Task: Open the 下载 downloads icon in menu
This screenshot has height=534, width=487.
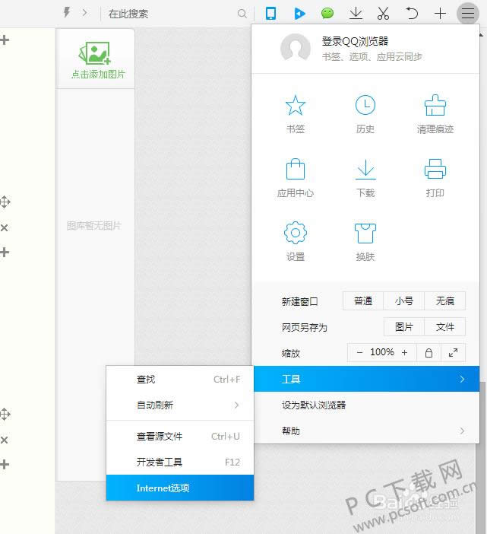Action: point(365,170)
